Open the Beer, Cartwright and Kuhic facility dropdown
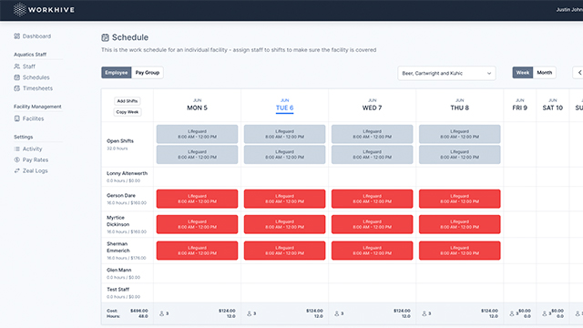 [446, 73]
